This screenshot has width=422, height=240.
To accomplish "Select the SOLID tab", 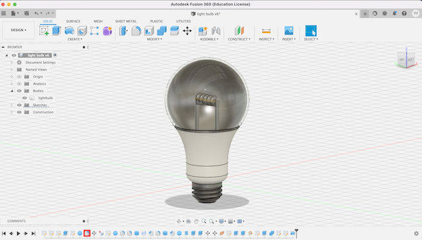I will coord(48,21).
